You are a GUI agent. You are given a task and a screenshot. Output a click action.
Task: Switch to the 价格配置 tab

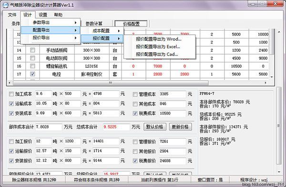click(x=131, y=24)
